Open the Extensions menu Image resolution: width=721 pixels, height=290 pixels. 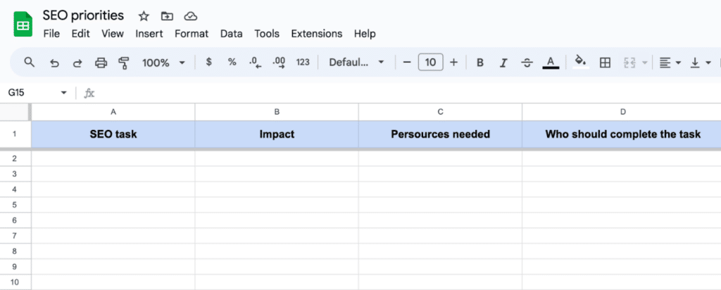pos(316,34)
